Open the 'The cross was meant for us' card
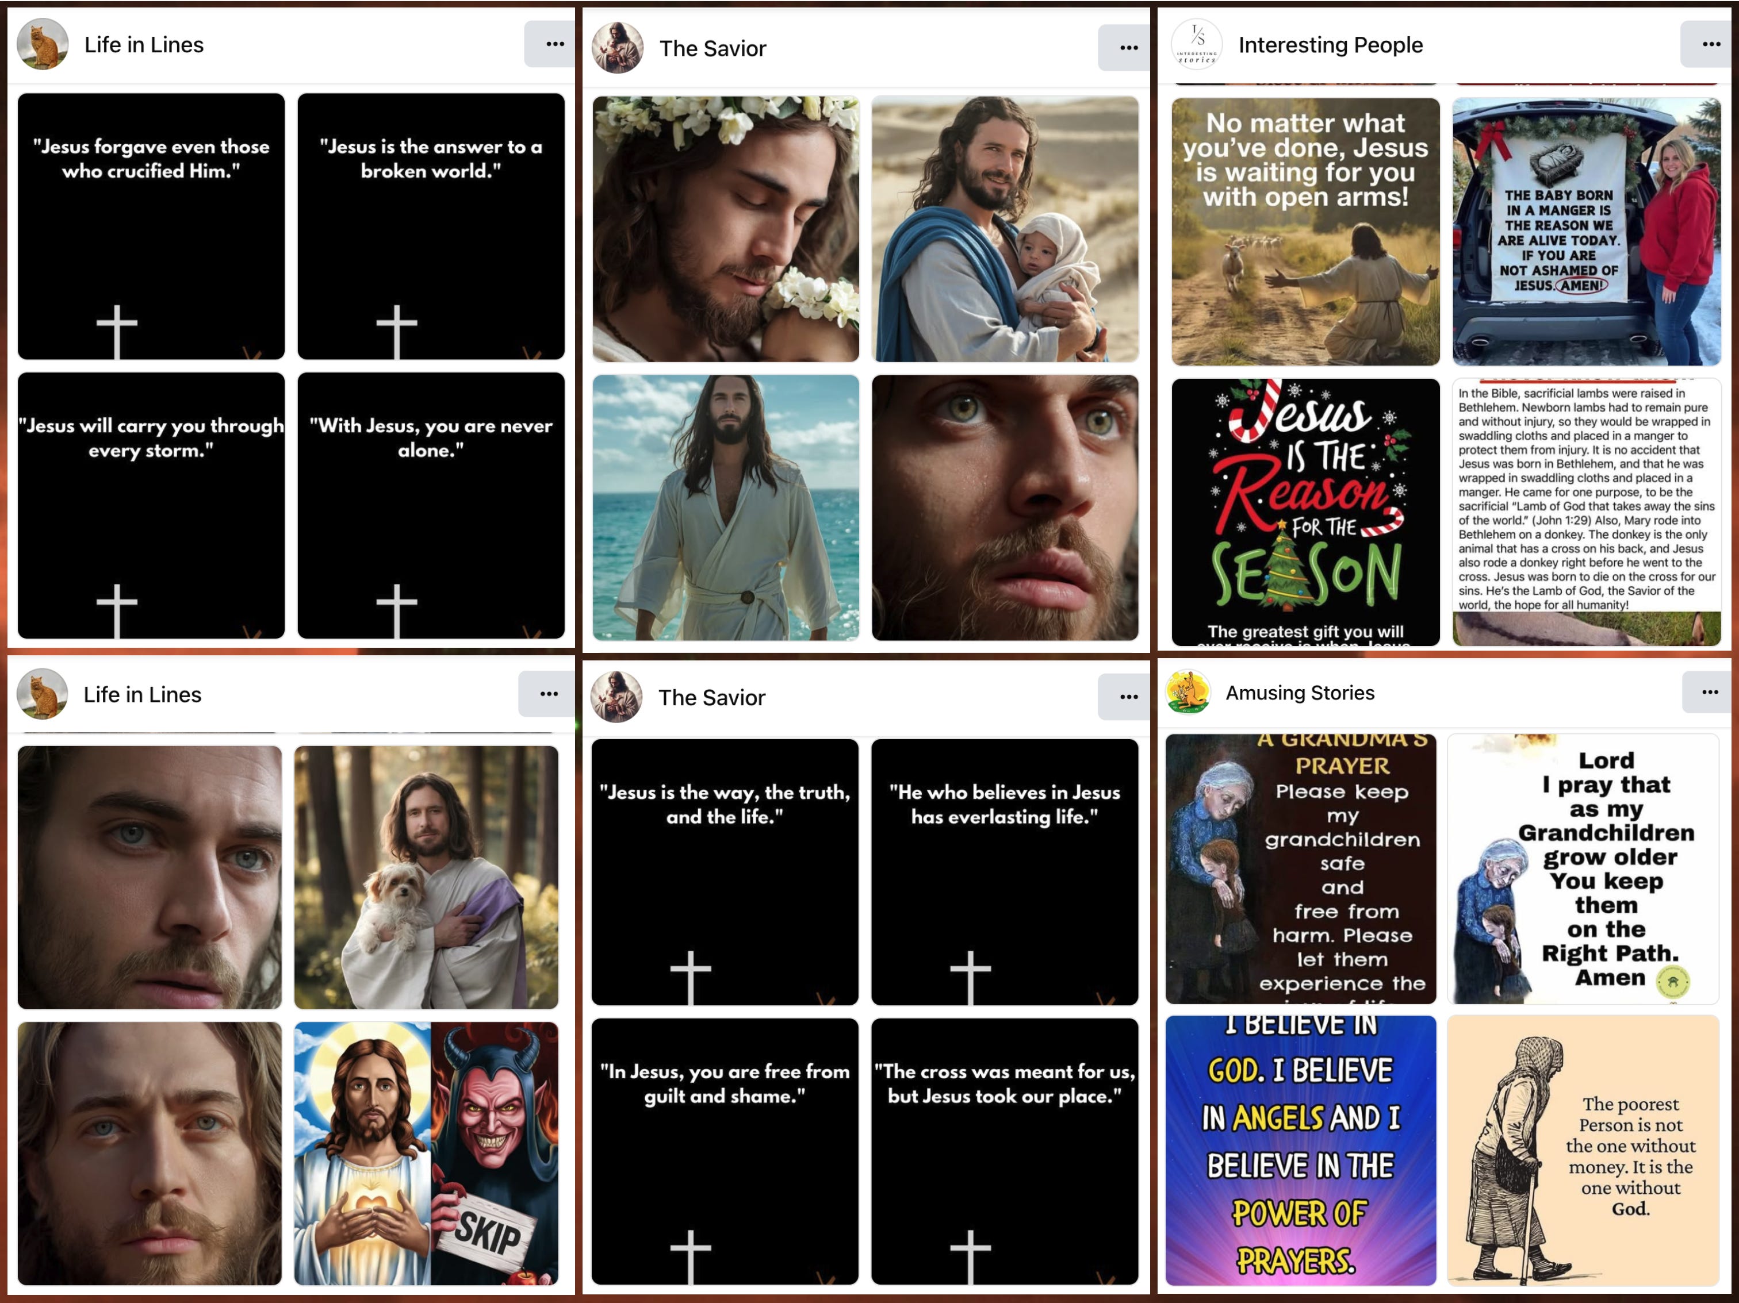The height and width of the screenshot is (1303, 1739). click(1005, 1151)
